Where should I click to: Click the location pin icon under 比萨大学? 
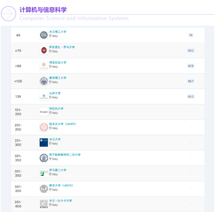(50, 97)
